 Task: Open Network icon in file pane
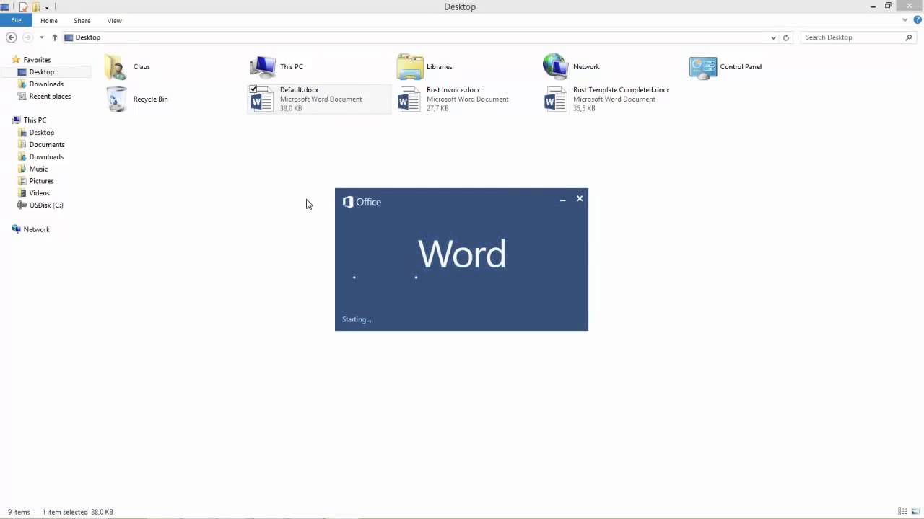[x=556, y=66]
